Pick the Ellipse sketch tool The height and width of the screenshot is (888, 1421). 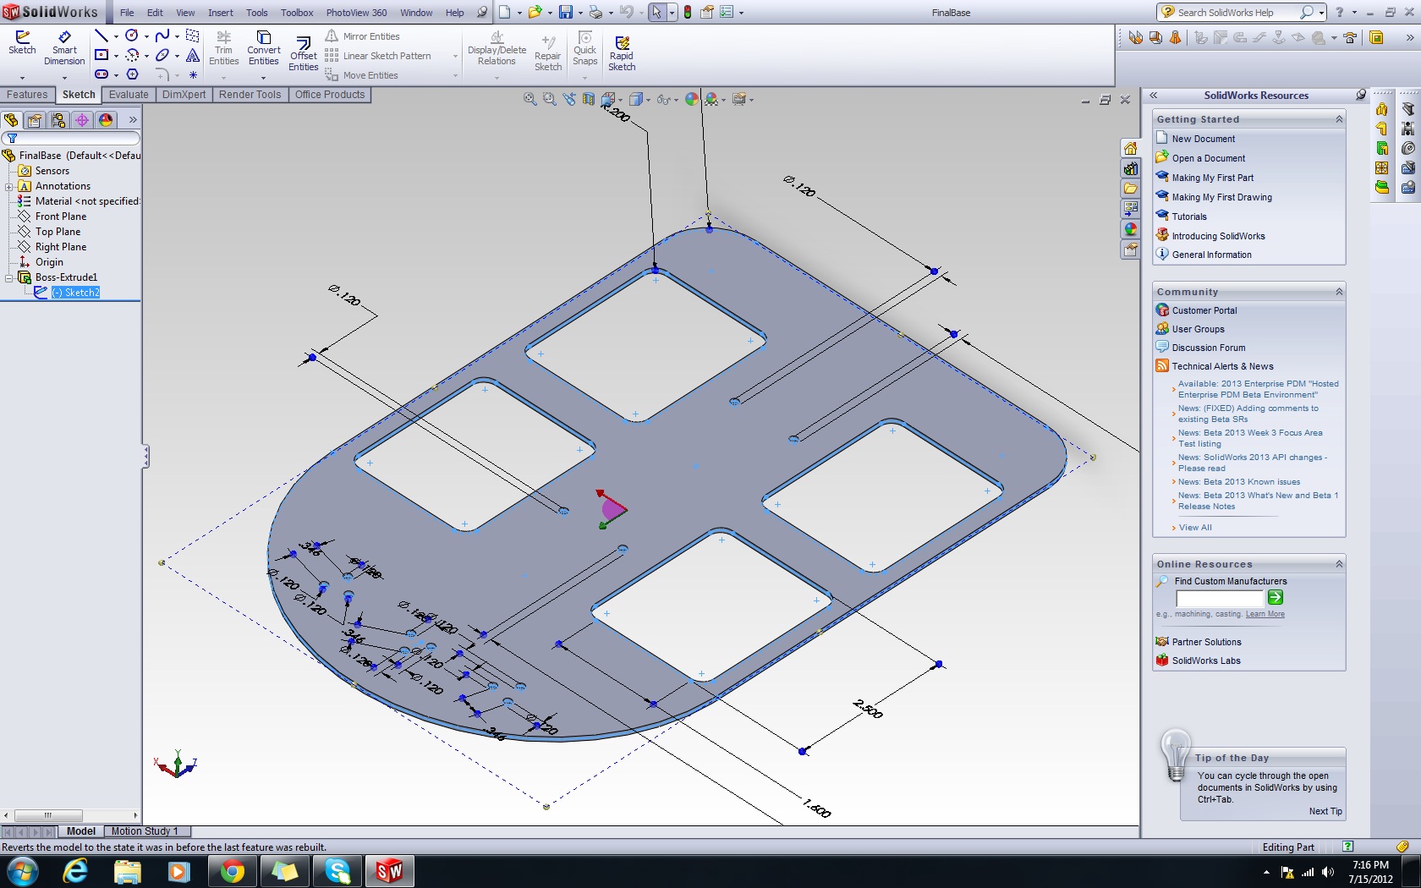pos(162,55)
